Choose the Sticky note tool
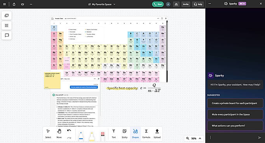This screenshot has width=265, height=143. pos(125,134)
